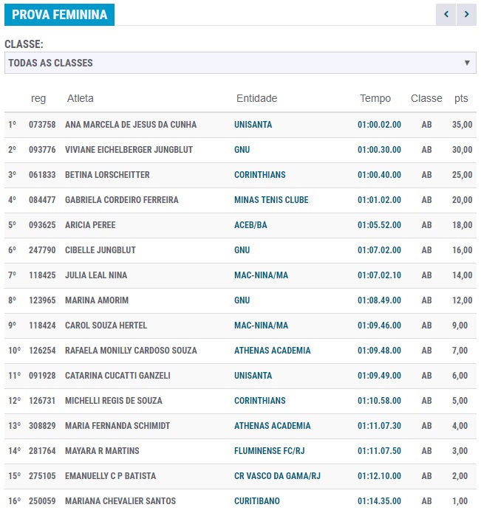481x513 pixels.
Task: Click the Atleta column header
Action: click(81, 98)
